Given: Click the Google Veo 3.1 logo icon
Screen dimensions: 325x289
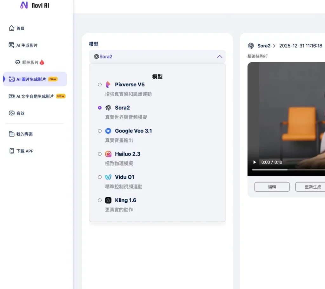Looking at the screenshot, I should pos(108,131).
